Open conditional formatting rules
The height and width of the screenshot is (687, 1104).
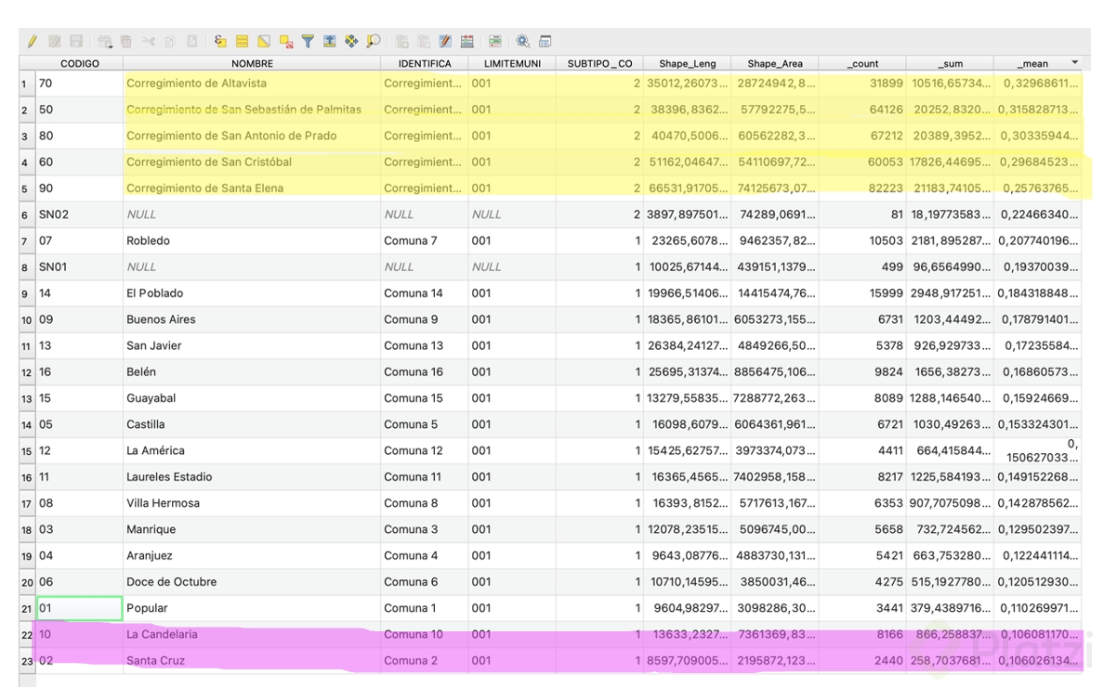click(x=494, y=42)
